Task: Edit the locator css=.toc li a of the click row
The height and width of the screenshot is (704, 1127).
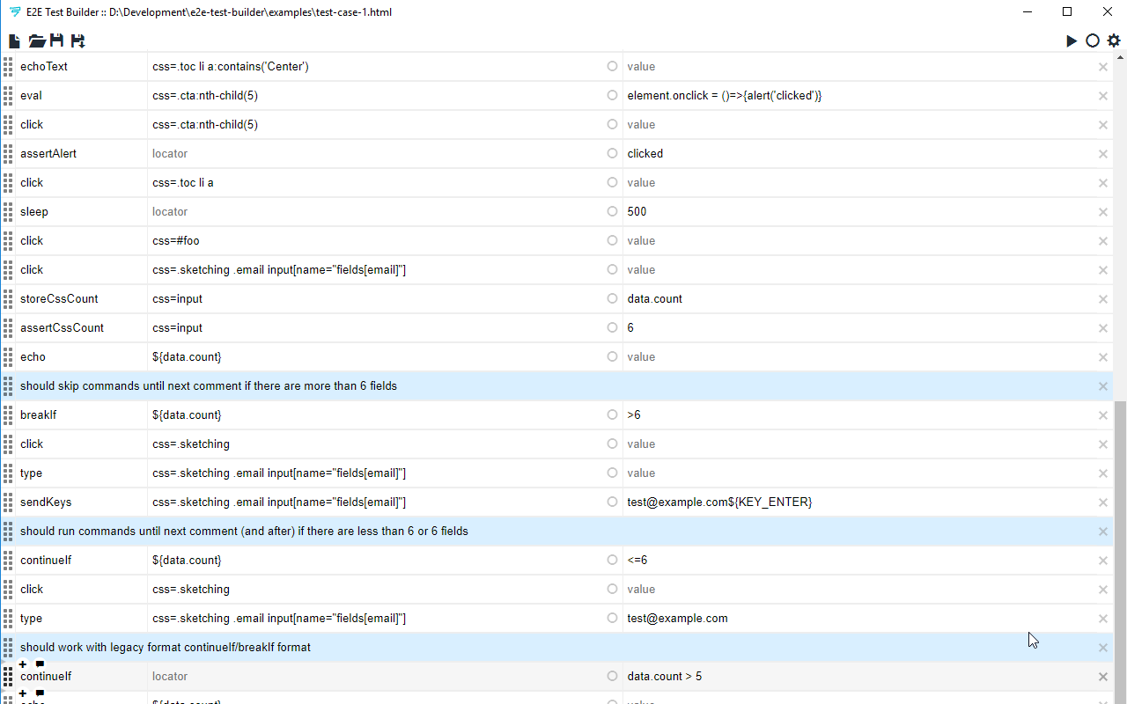Action: click(376, 183)
